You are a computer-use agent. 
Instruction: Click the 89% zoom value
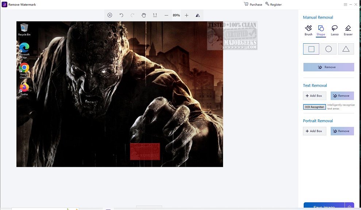(176, 15)
